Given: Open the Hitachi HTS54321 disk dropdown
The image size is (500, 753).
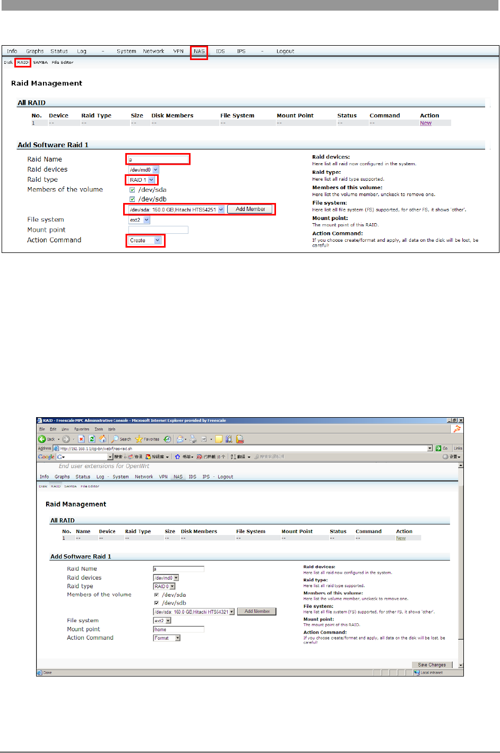Looking at the screenshot, I should pos(194,612).
